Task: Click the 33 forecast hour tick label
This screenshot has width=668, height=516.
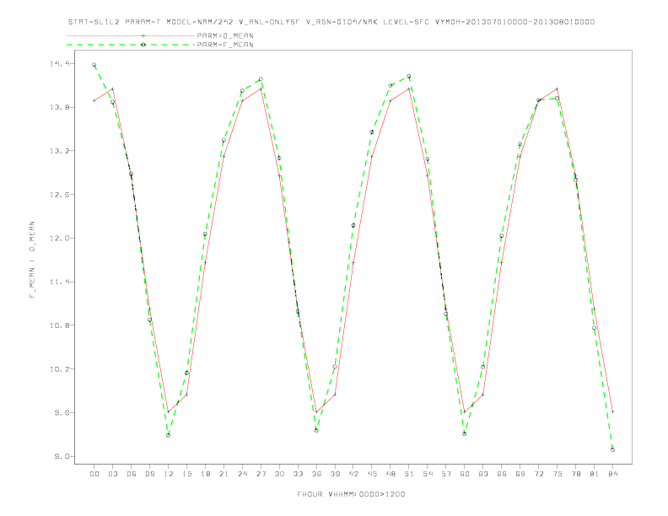Action: [x=298, y=474]
